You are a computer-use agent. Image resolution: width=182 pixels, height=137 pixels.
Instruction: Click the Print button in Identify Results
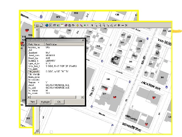[x=33, y=102]
